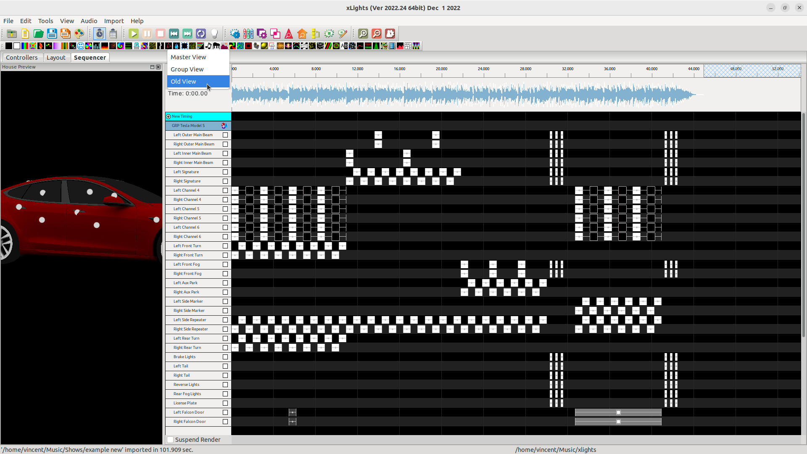This screenshot has width=807, height=454.
Task: Click the House Preview home icon
Action: (302, 34)
